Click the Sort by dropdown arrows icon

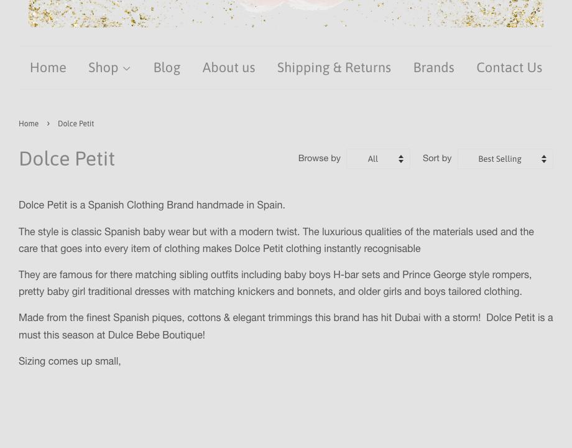[544, 159]
